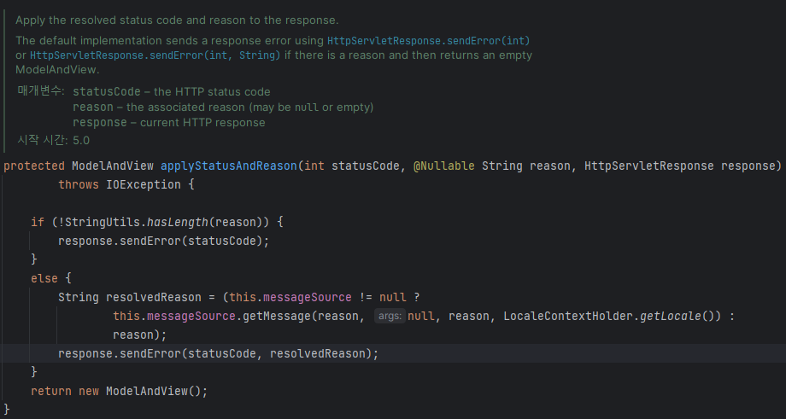This screenshot has height=419, width=786.
Task: Click getLocale in LocaleContextHolder.getLocale()
Action: (x=670, y=317)
